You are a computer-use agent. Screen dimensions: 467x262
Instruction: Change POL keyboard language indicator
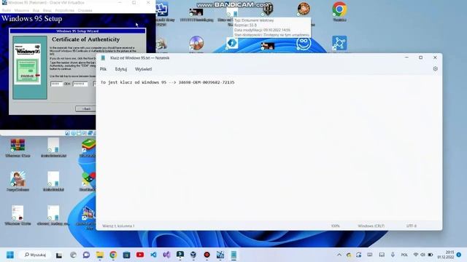pos(404,255)
